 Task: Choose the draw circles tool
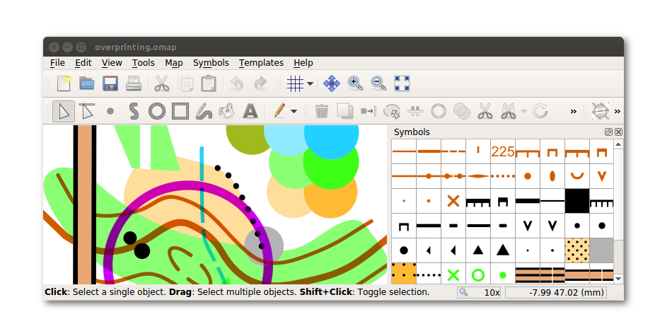pos(157,112)
